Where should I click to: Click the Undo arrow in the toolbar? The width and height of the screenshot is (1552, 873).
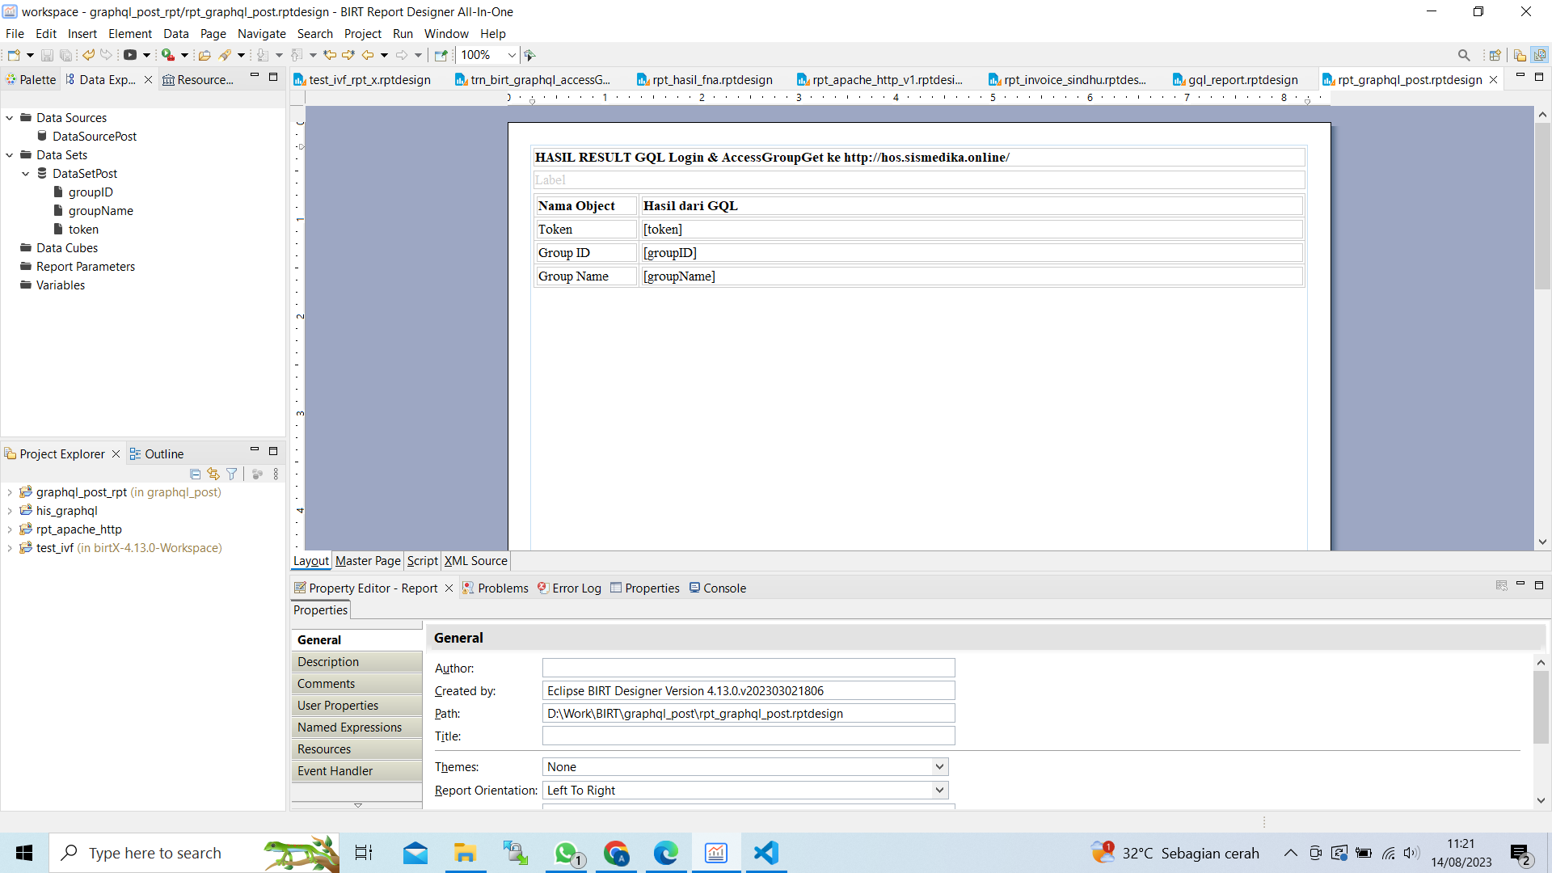coord(88,55)
